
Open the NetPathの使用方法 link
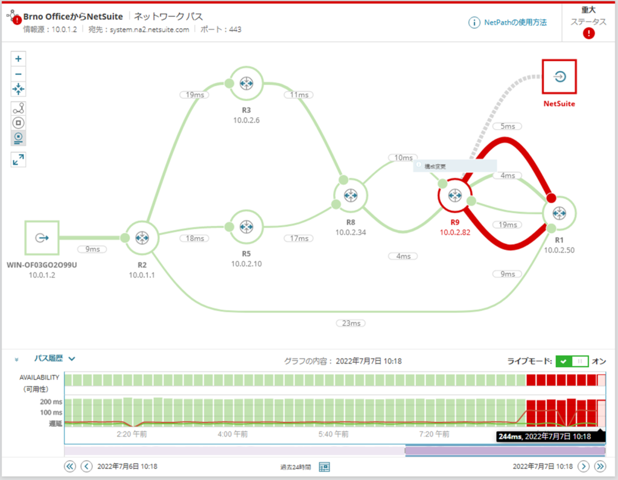pyautogui.click(x=515, y=22)
